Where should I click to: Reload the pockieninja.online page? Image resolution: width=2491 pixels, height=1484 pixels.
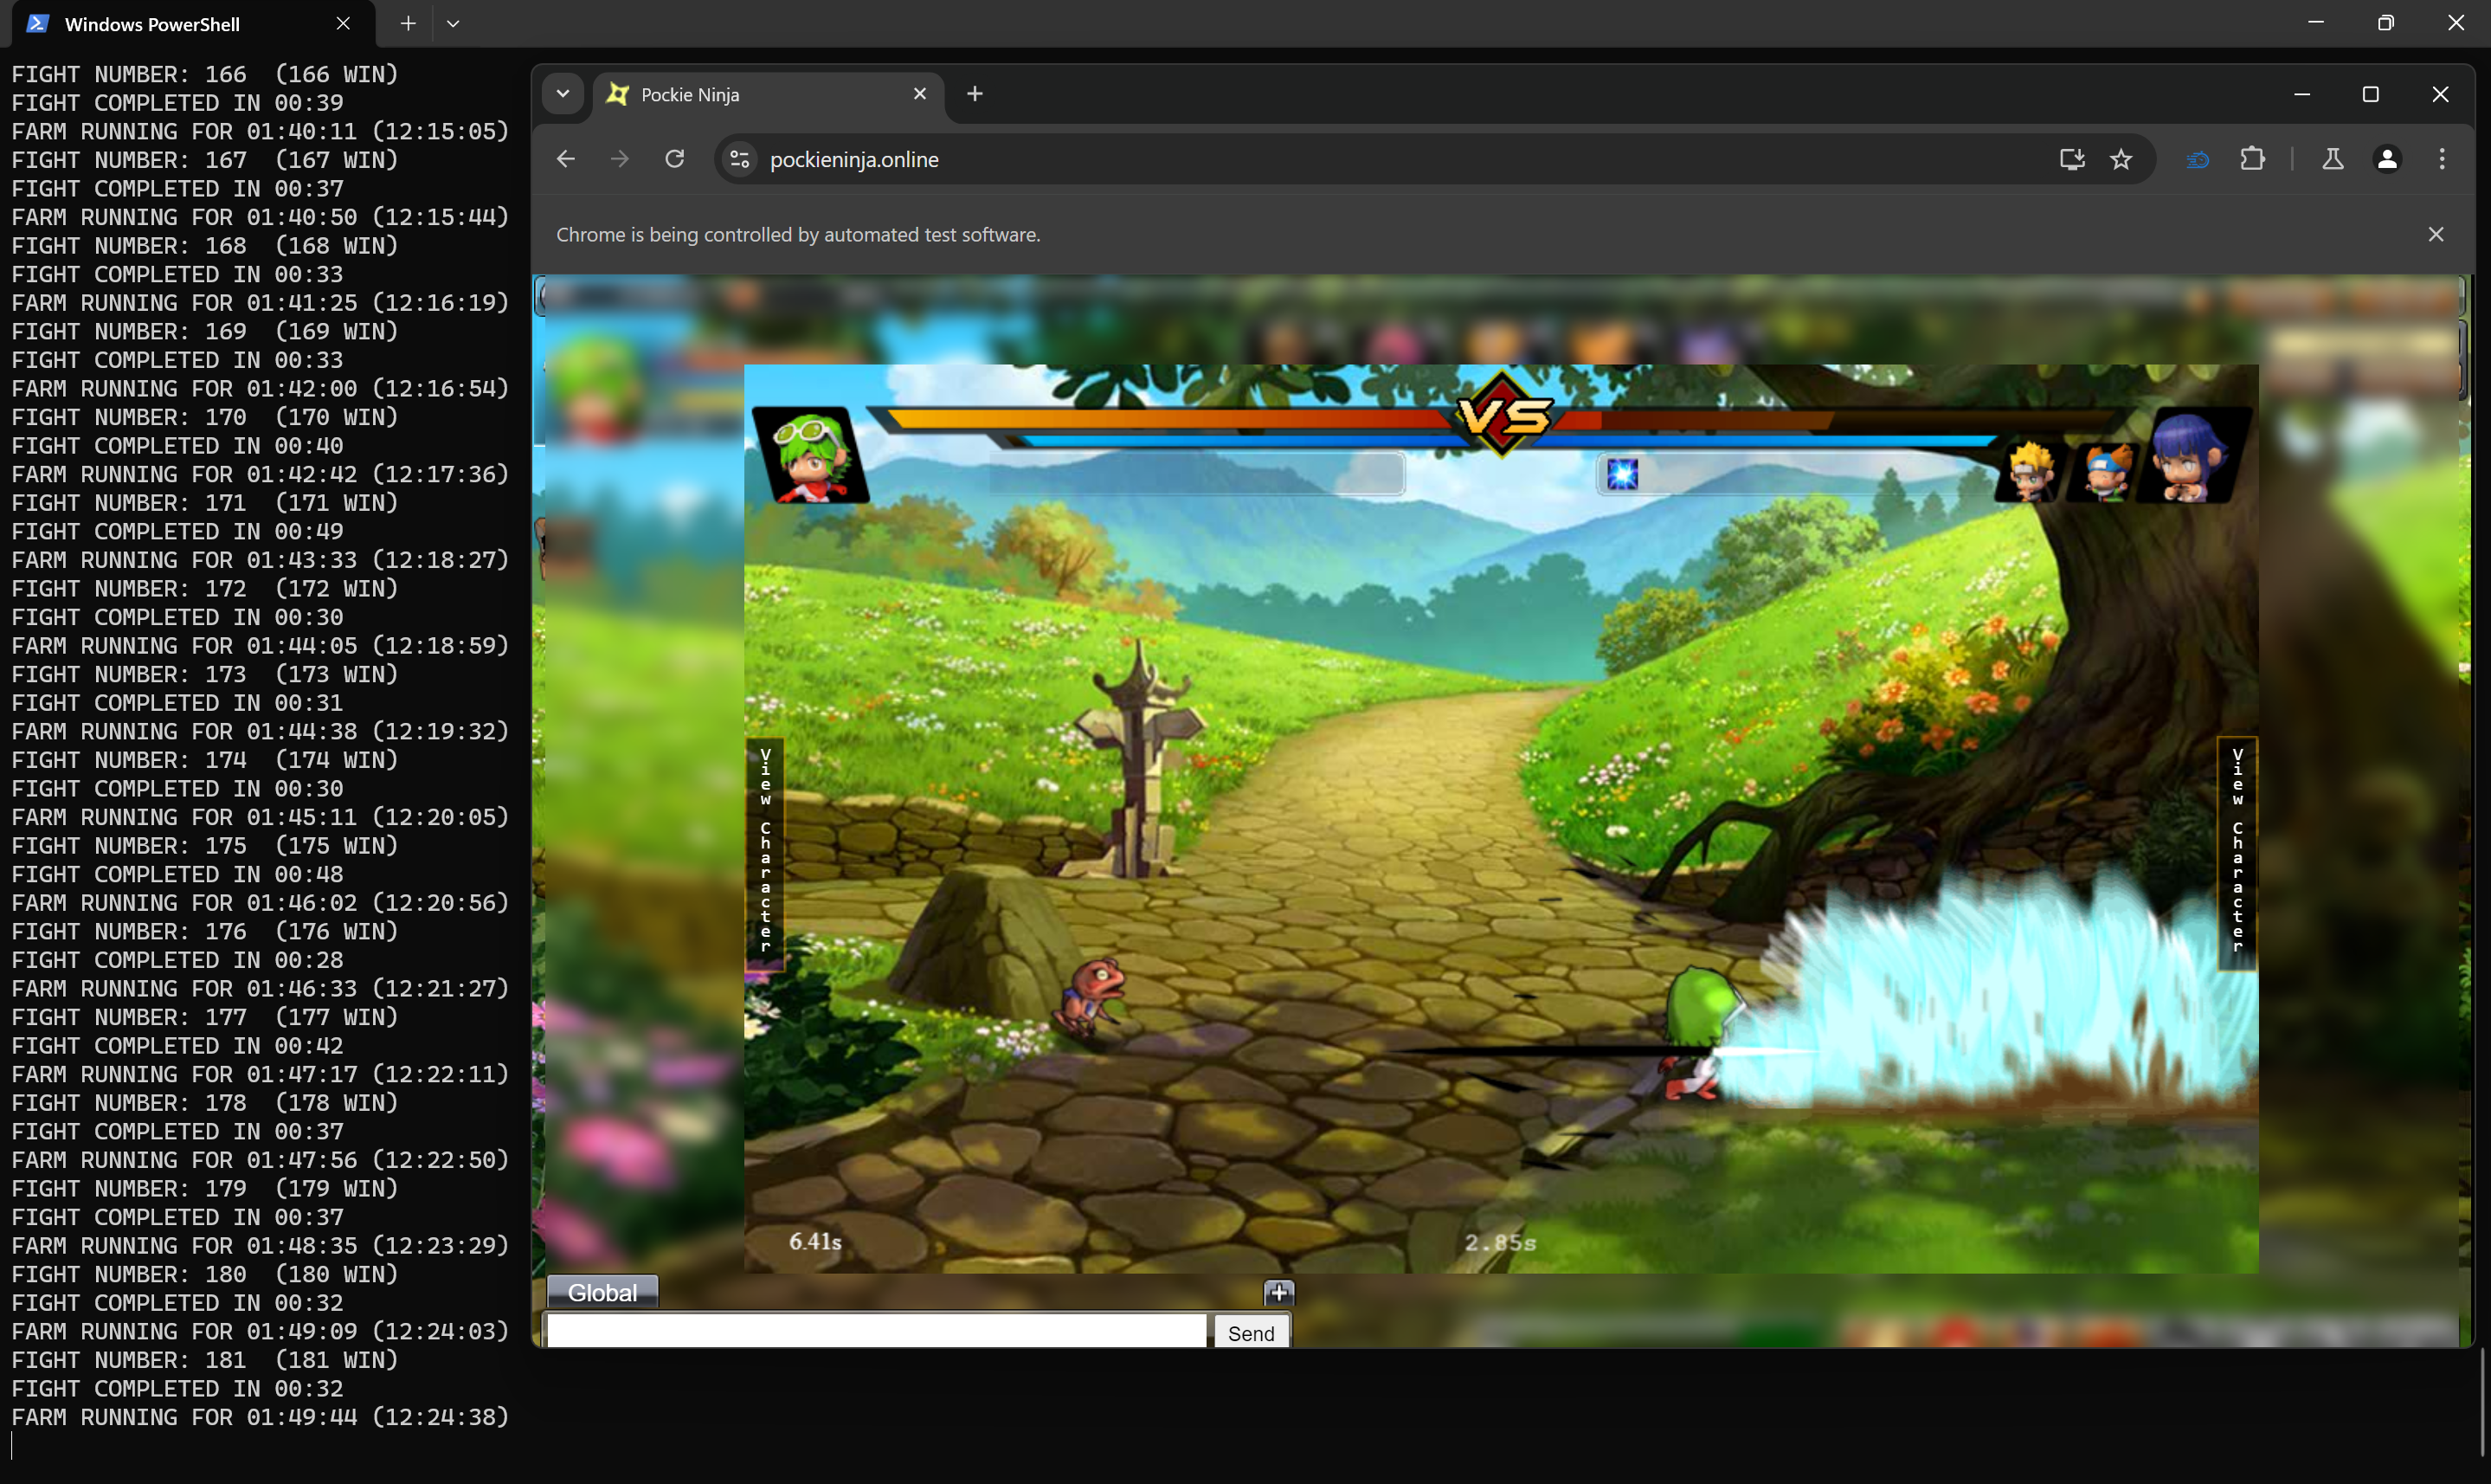click(675, 159)
